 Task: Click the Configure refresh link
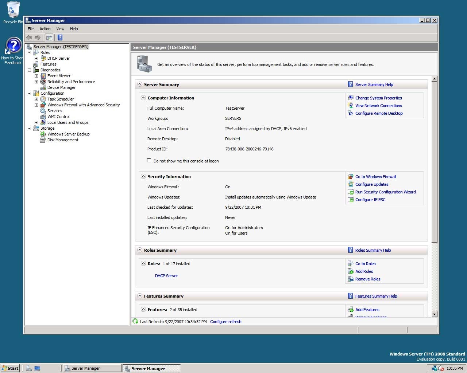pos(225,322)
